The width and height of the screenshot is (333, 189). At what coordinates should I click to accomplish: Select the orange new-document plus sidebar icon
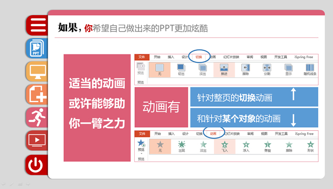pyautogui.click(x=37, y=94)
